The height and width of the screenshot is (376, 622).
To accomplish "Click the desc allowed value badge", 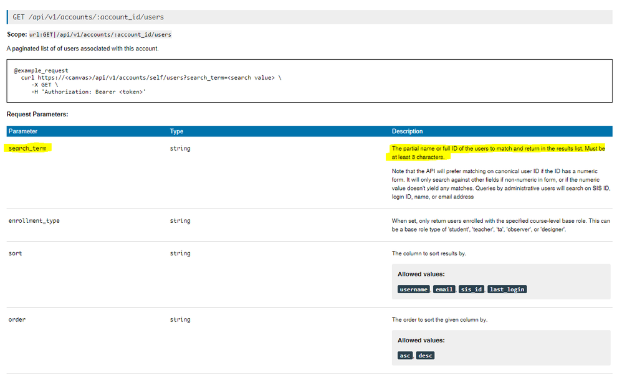I will pyautogui.click(x=425, y=355).
